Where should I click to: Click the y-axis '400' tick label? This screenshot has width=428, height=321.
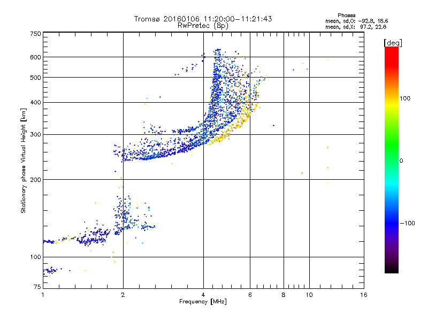tap(36, 103)
